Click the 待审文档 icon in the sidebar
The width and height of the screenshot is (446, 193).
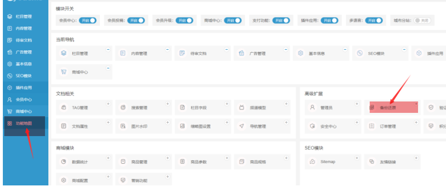click(9, 40)
